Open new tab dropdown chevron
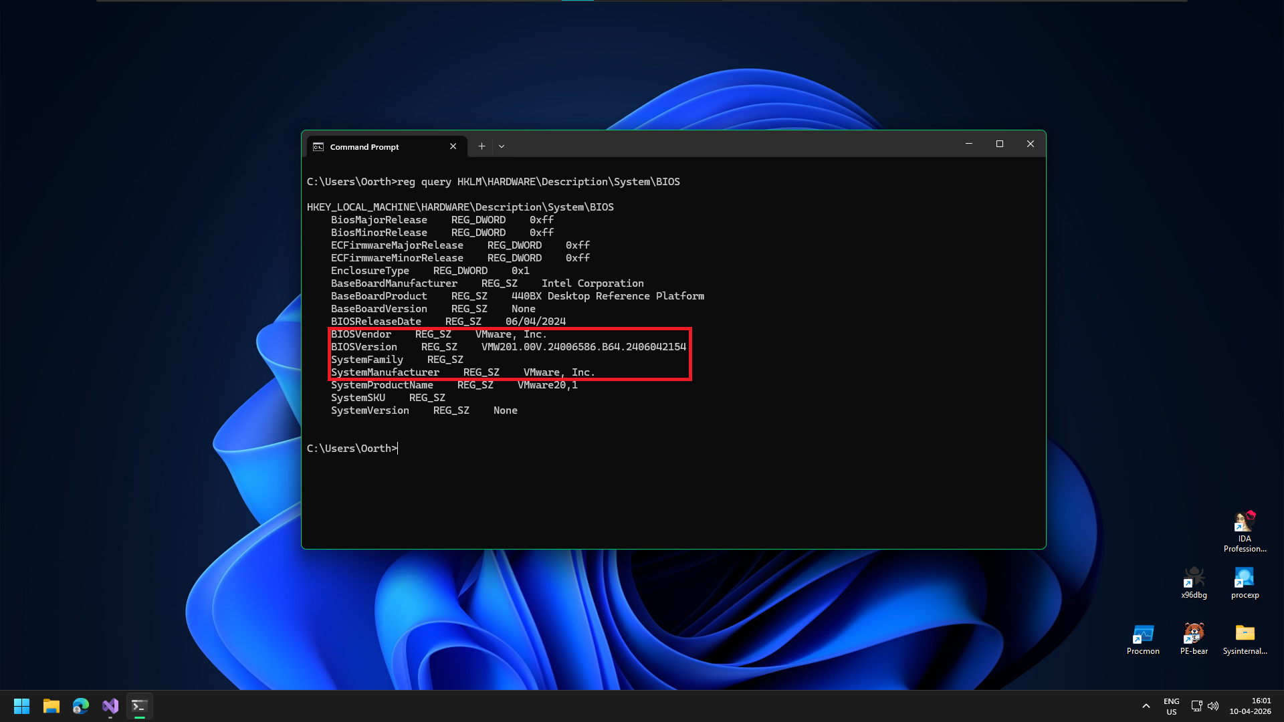Image resolution: width=1284 pixels, height=722 pixels. pos(502,146)
